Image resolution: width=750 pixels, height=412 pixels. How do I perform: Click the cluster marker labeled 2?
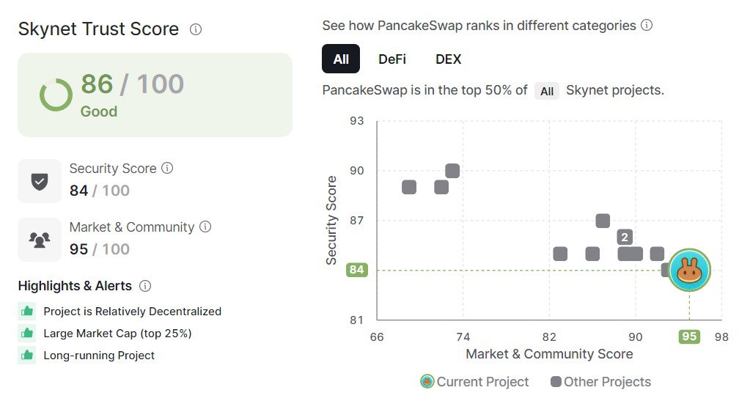[x=625, y=237]
